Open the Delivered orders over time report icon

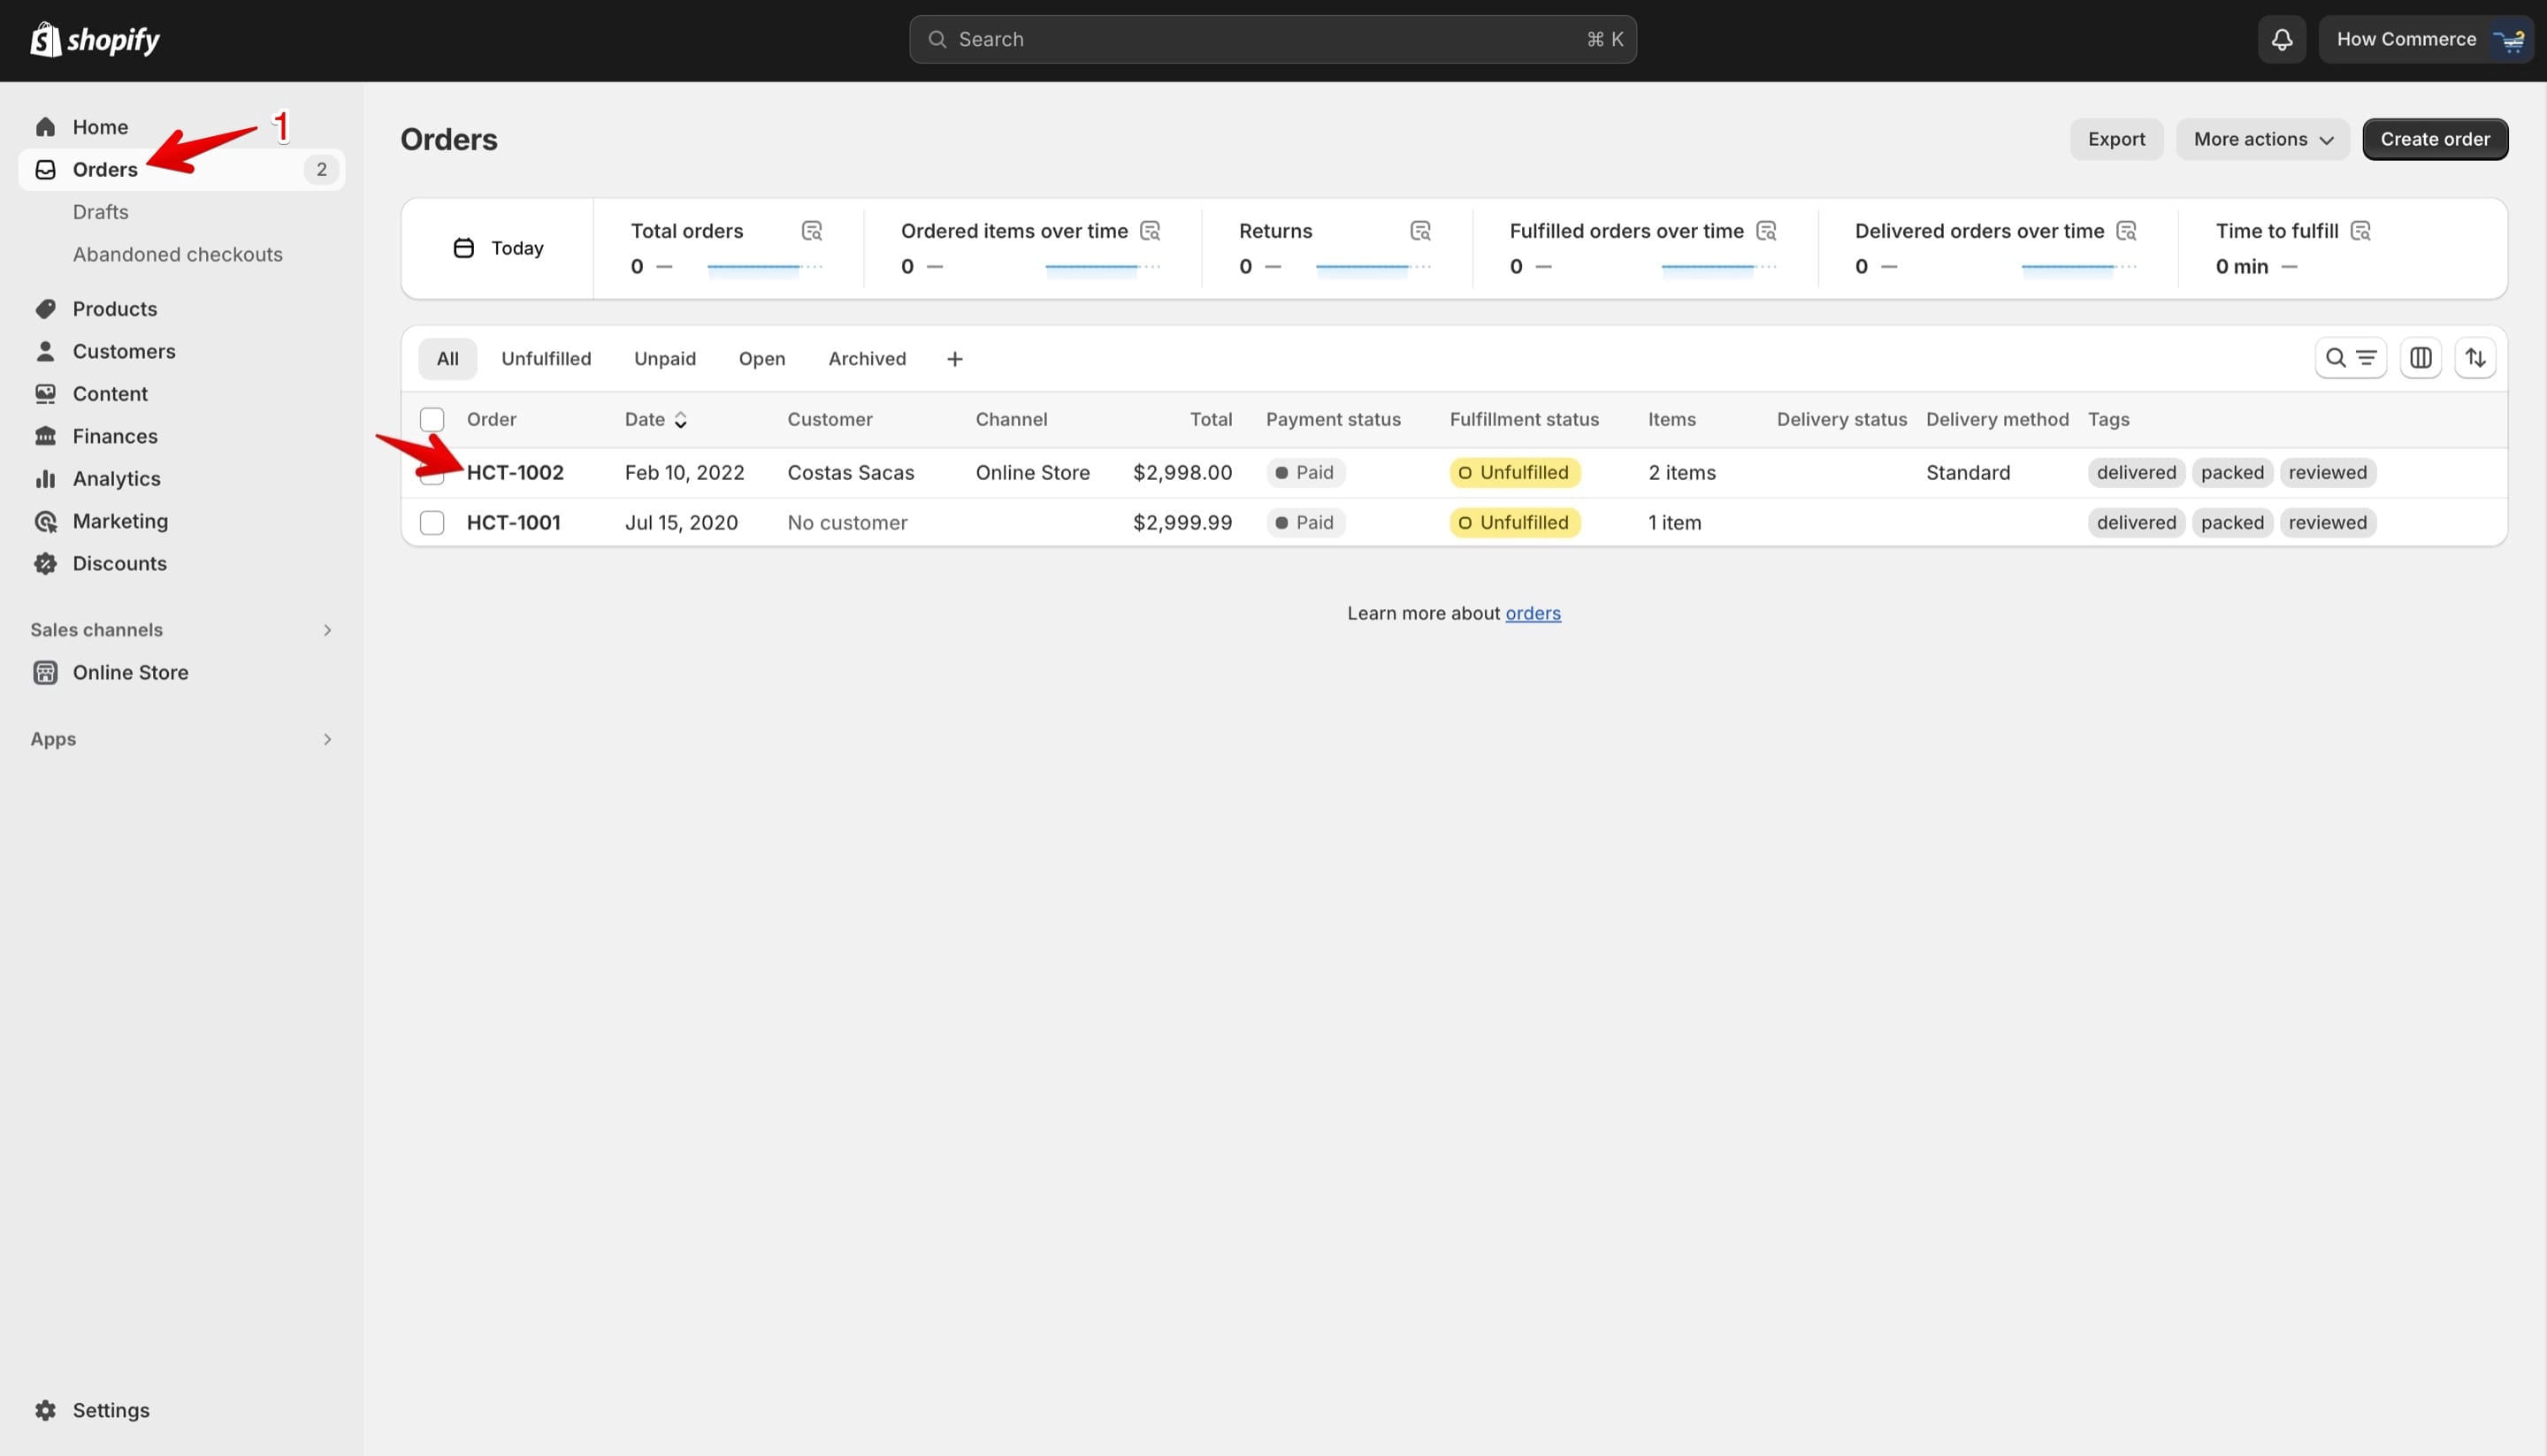point(2126,231)
